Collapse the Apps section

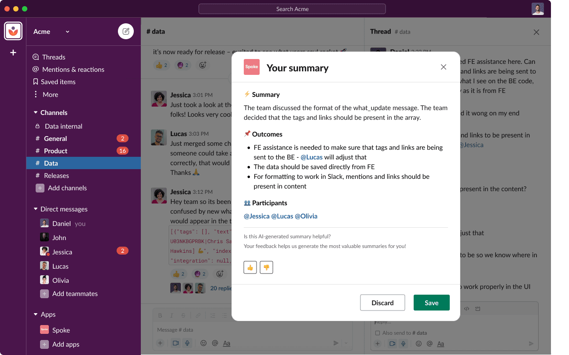coord(36,314)
